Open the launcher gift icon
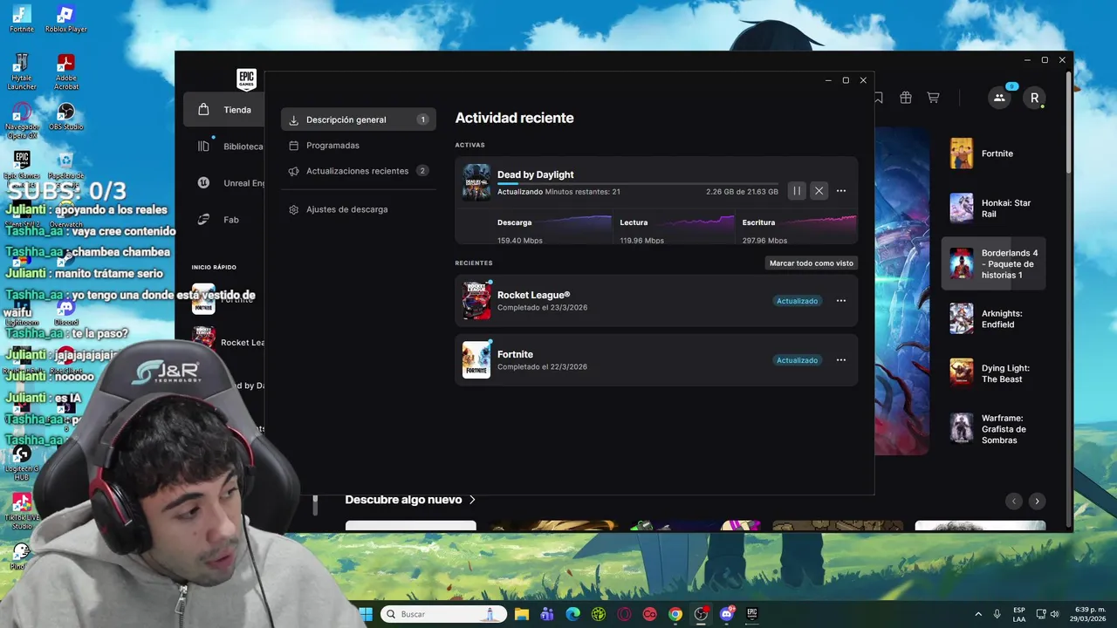Viewport: 1117px width, 628px height. coord(906,98)
